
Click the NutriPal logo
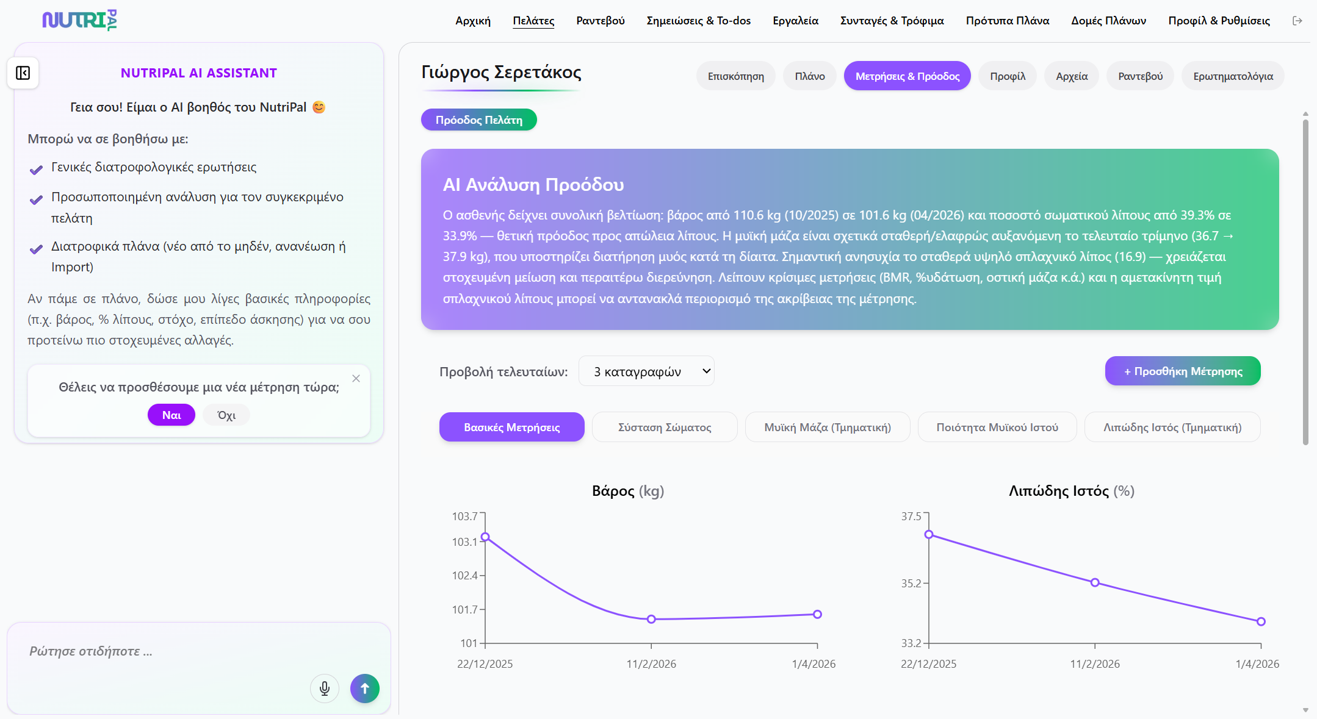tap(79, 20)
